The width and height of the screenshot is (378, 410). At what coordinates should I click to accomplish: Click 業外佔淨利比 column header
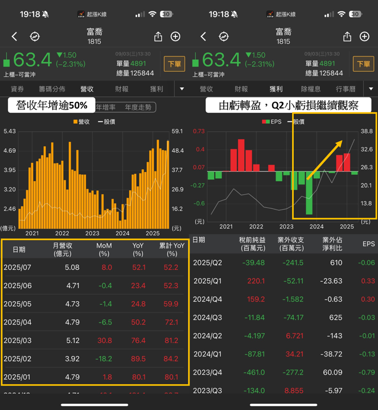[332, 244]
